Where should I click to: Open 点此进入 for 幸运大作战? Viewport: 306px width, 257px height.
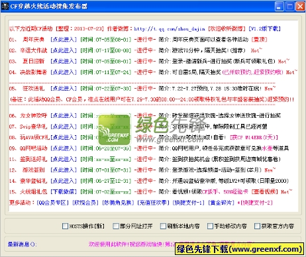click(64, 50)
